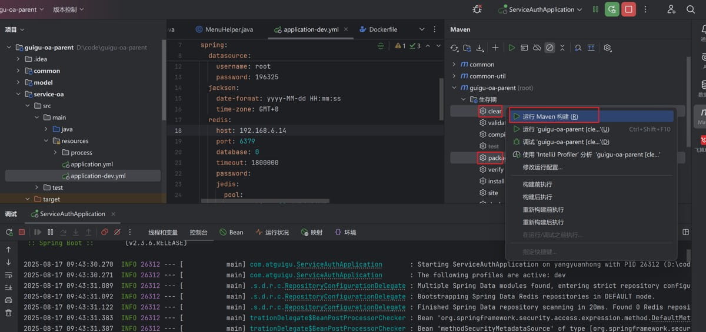Viewport: 706px width, 332px height.
Task: Show hidden editor tabs dropdown
Action: point(422,29)
